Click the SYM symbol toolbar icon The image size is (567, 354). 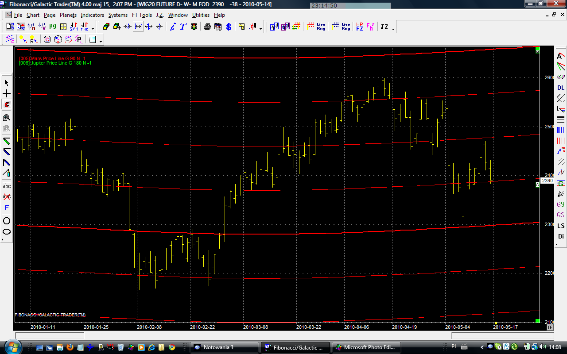[74, 27]
